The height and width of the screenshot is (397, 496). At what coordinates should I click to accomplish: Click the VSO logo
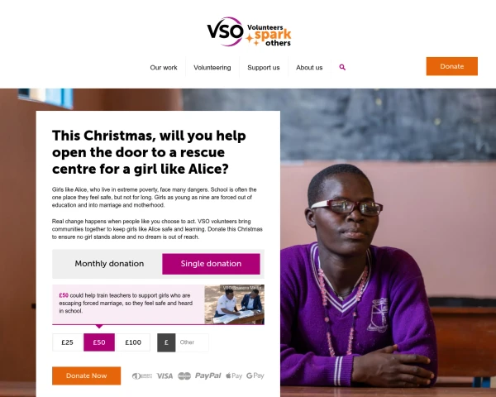[249, 31]
